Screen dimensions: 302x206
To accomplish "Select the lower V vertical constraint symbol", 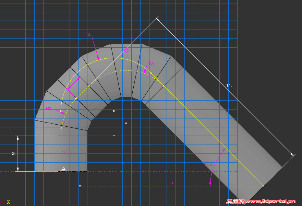I will (x=63, y=153).
